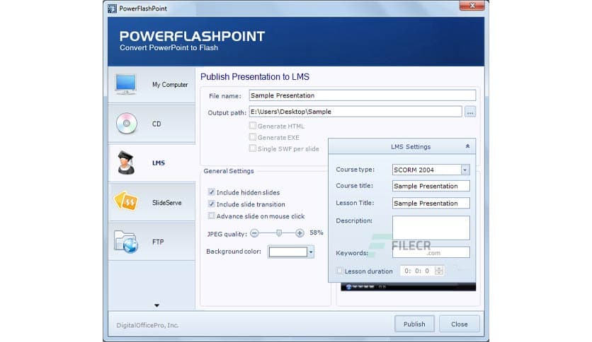Select the LMS graduate icon
The image size is (592, 342).
[126, 163]
